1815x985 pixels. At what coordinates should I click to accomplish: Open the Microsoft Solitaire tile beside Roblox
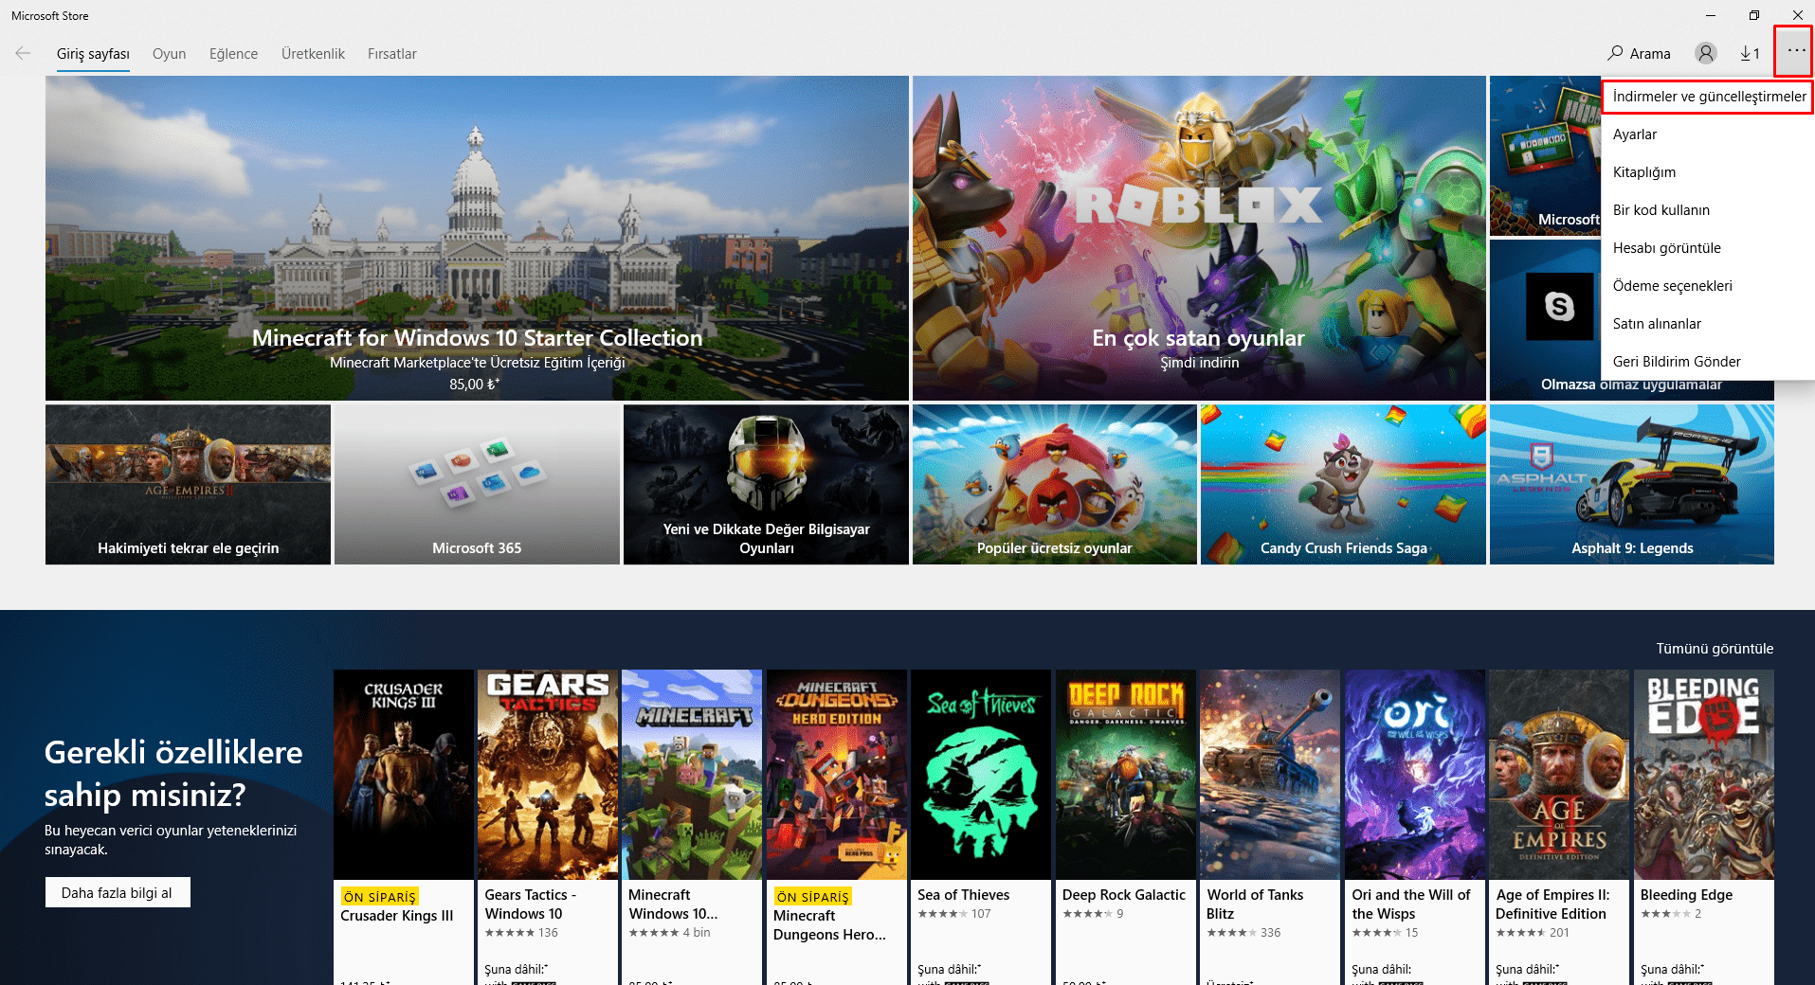point(1545,156)
